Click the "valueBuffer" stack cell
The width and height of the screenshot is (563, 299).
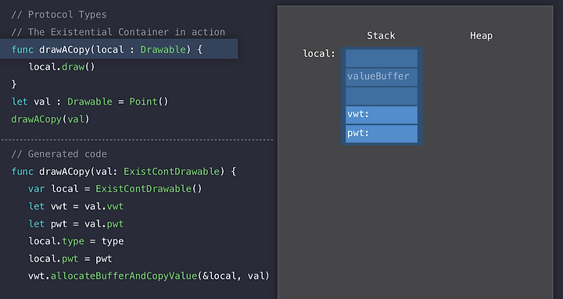[x=382, y=77]
